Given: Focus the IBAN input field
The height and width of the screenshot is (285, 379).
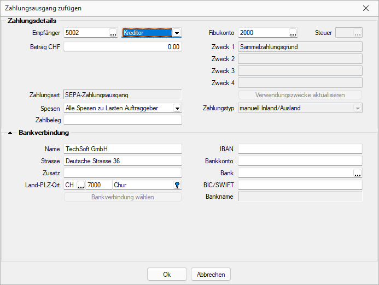Looking at the screenshot, I should [300, 149].
